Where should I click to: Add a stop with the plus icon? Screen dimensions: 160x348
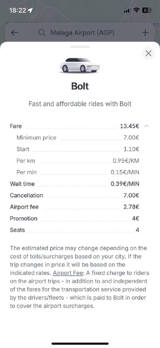click(x=145, y=33)
